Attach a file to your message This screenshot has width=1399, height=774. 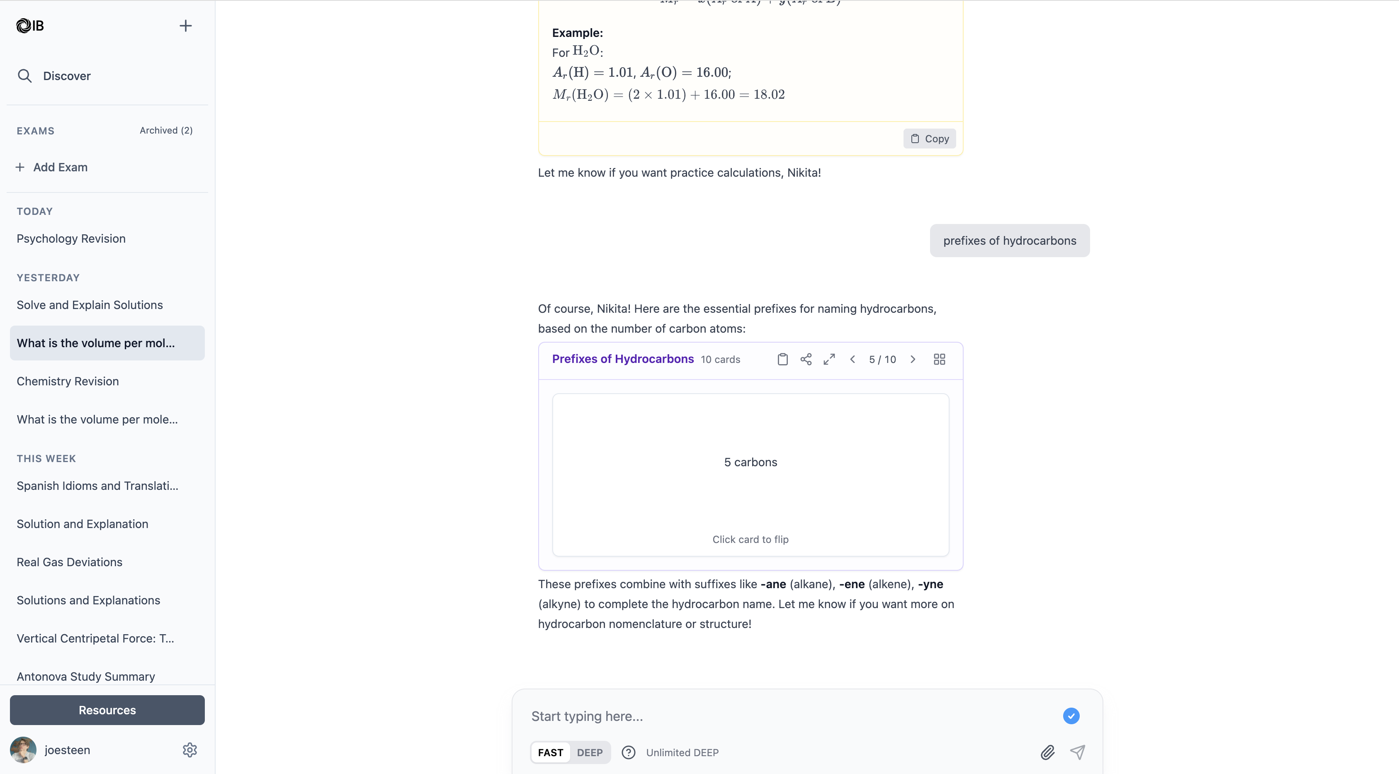pos(1048,752)
